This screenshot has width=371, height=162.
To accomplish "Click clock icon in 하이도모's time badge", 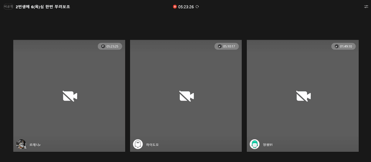I will 220,46.
